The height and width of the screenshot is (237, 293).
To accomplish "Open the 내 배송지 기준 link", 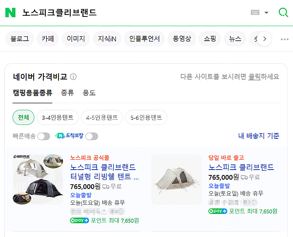I will tap(258, 136).
